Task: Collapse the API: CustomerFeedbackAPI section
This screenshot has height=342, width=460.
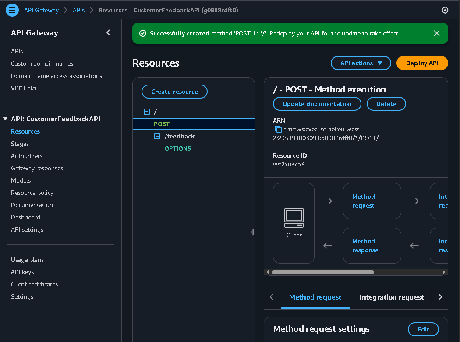Action: tap(5, 119)
